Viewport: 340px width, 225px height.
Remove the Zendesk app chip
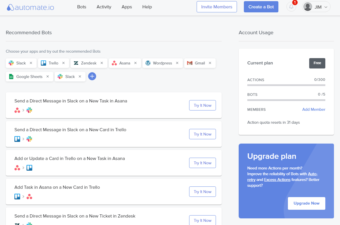102,63
